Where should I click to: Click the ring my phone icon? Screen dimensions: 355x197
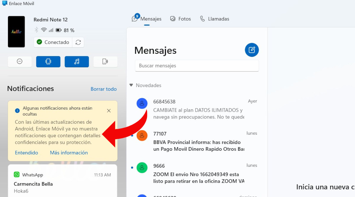point(105,61)
